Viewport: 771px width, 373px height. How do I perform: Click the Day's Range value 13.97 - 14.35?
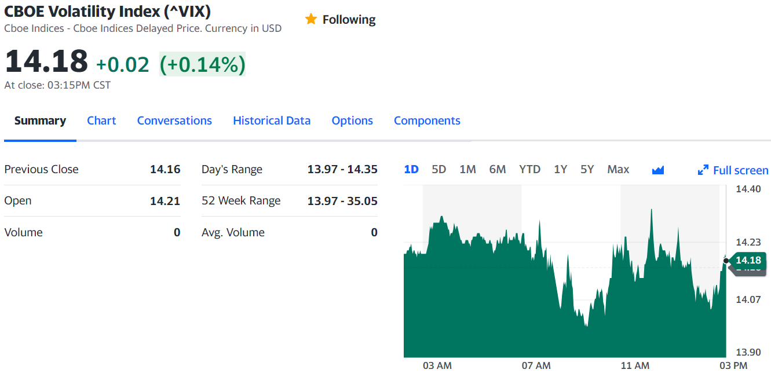pos(342,169)
